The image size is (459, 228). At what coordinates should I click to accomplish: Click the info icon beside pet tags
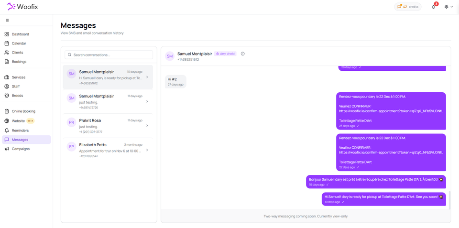[x=243, y=54]
